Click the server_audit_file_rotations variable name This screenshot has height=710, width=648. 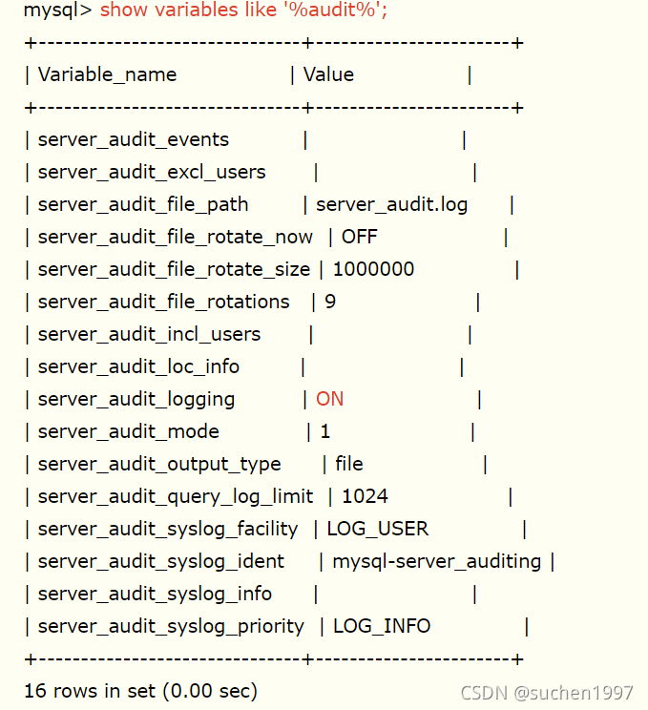click(x=163, y=302)
